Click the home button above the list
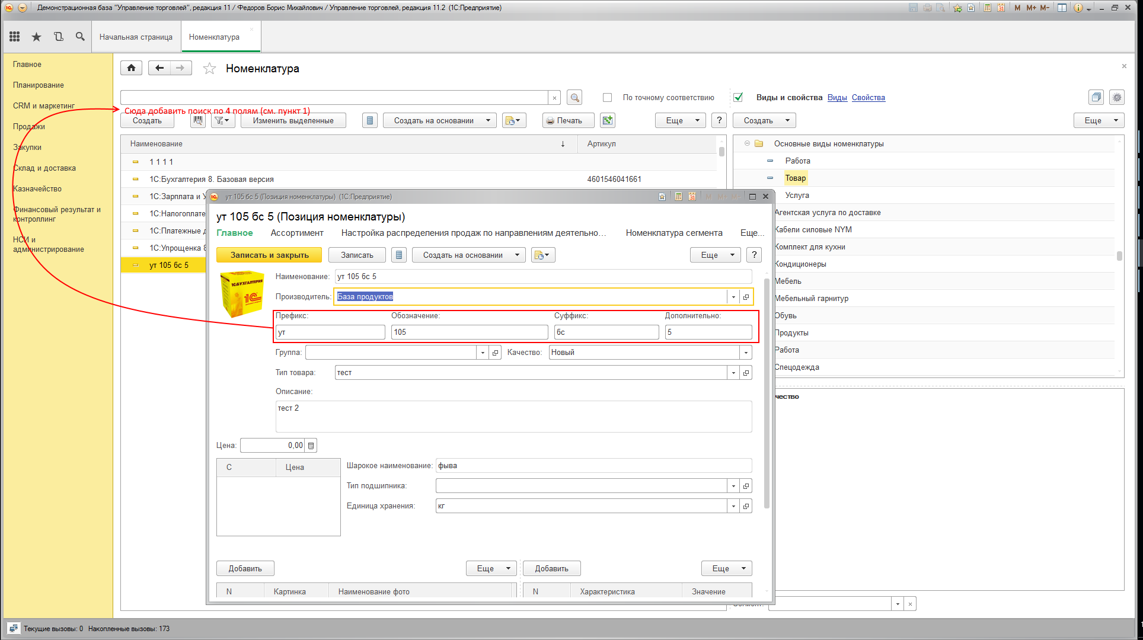Viewport: 1143px width, 640px height. (131, 68)
